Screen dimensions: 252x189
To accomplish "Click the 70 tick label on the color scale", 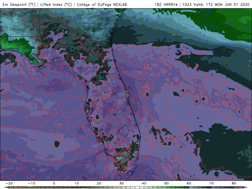I will click(211, 183).
